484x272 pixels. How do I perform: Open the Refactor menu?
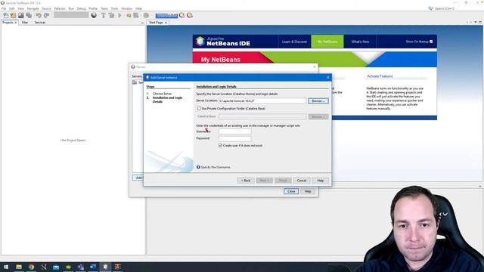point(60,8)
